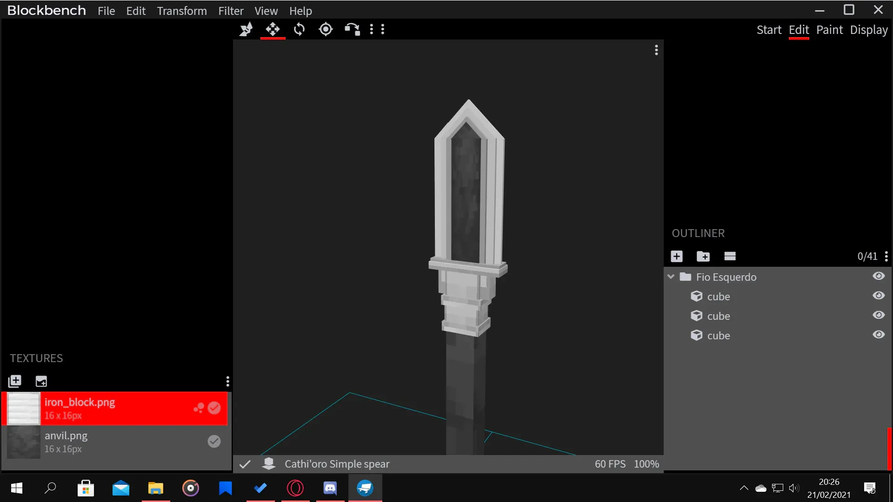Image resolution: width=893 pixels, height=502 pixels.
Task: Collapse the Fio Esquerdo group
Action: (x=671, y=277)
